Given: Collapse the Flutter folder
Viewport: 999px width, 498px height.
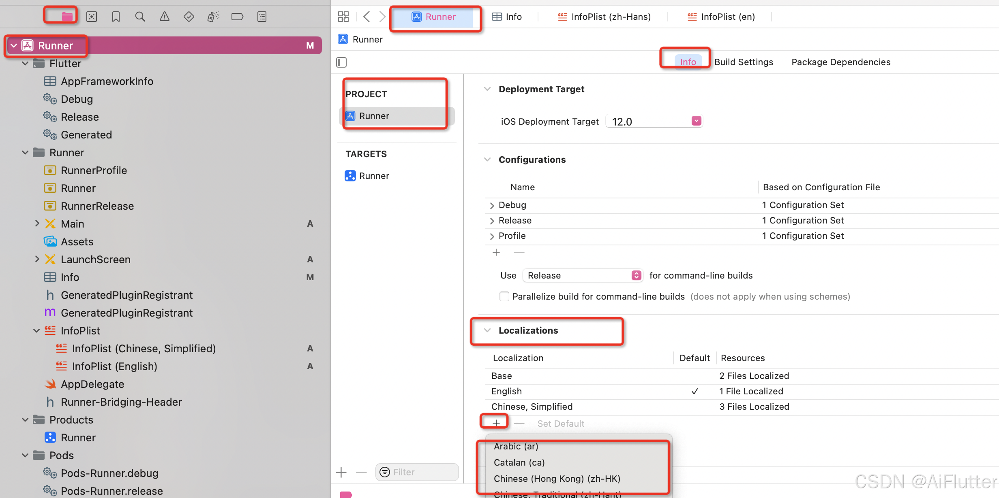Looking at the screenshot, I should [x=25, y=63].
